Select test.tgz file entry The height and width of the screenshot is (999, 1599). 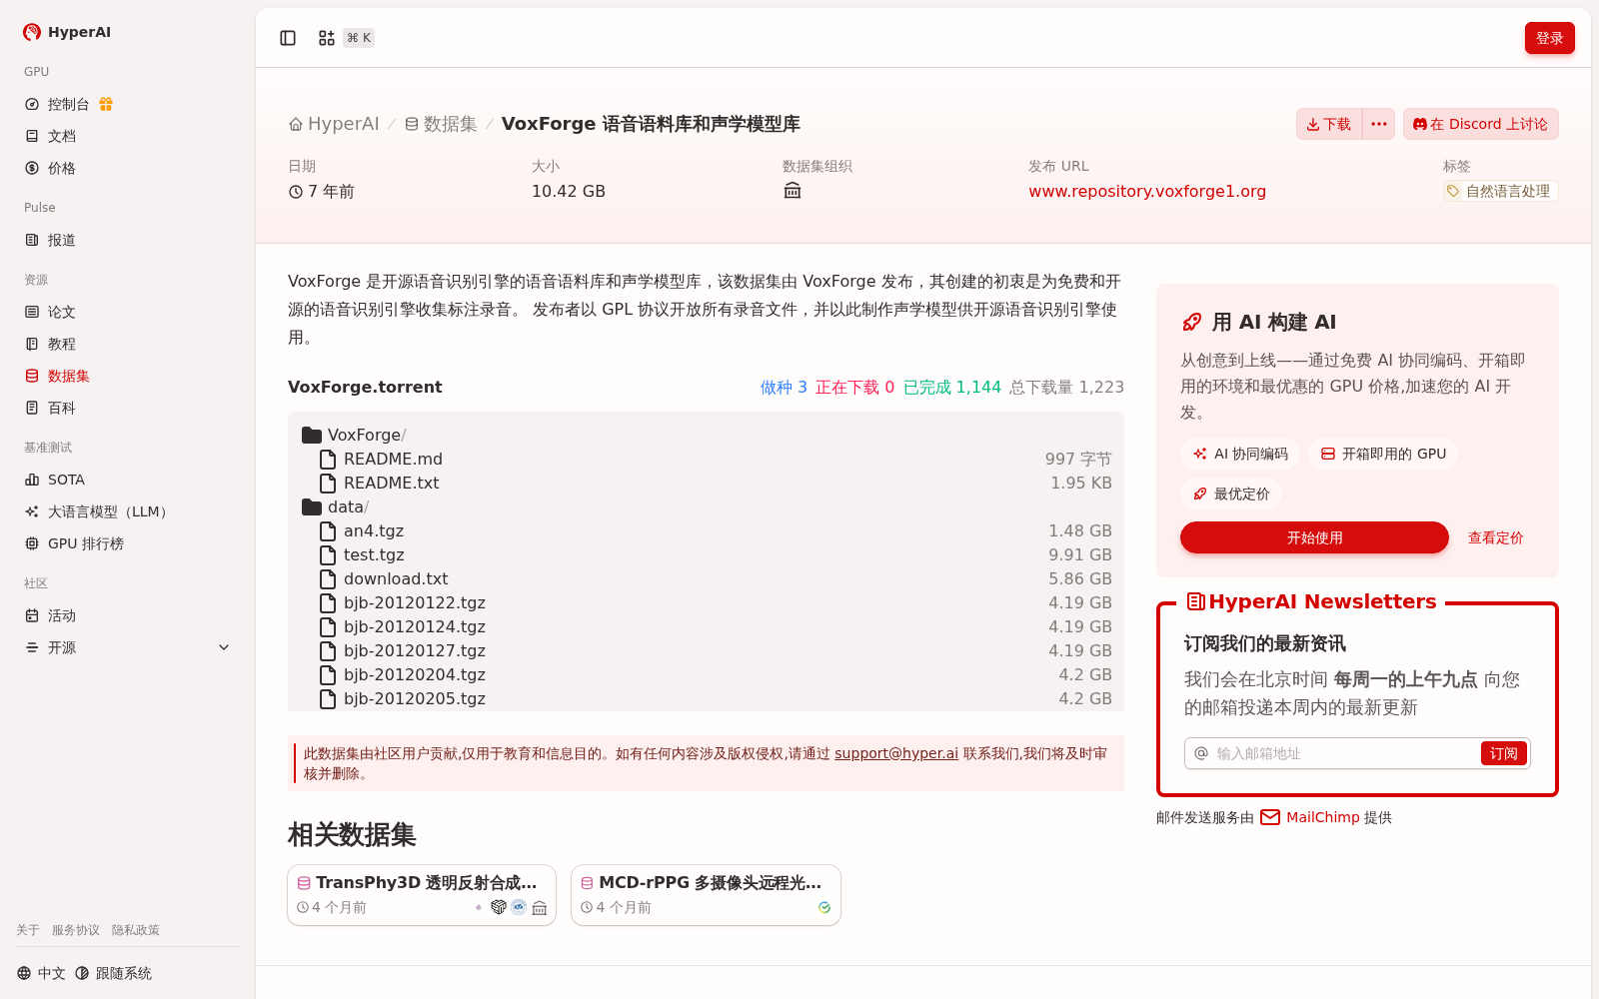(x=706, y=554)
